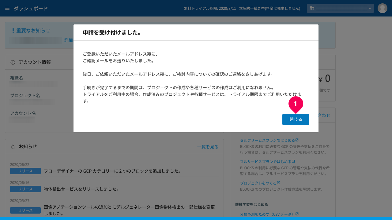Open the hamburger navigation menu

pos(7,8)
